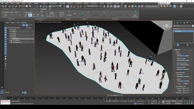The width and height of the screenshot is (194, 109).
Task: Click the Density slider handle
Action: point(184,56)
